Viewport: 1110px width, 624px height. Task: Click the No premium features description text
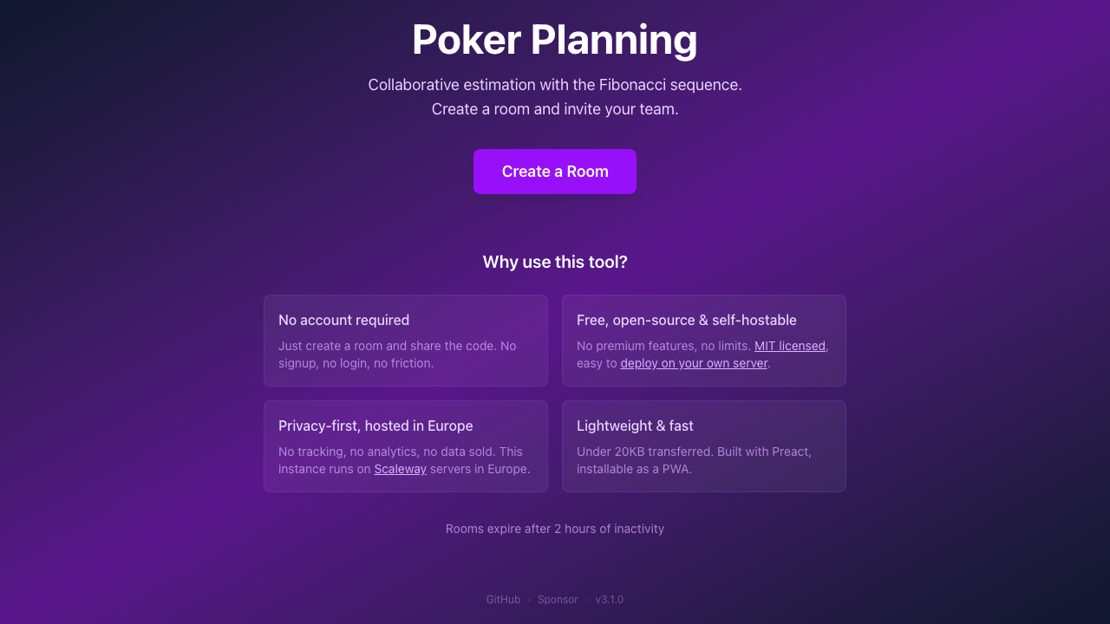pos(663,346)
